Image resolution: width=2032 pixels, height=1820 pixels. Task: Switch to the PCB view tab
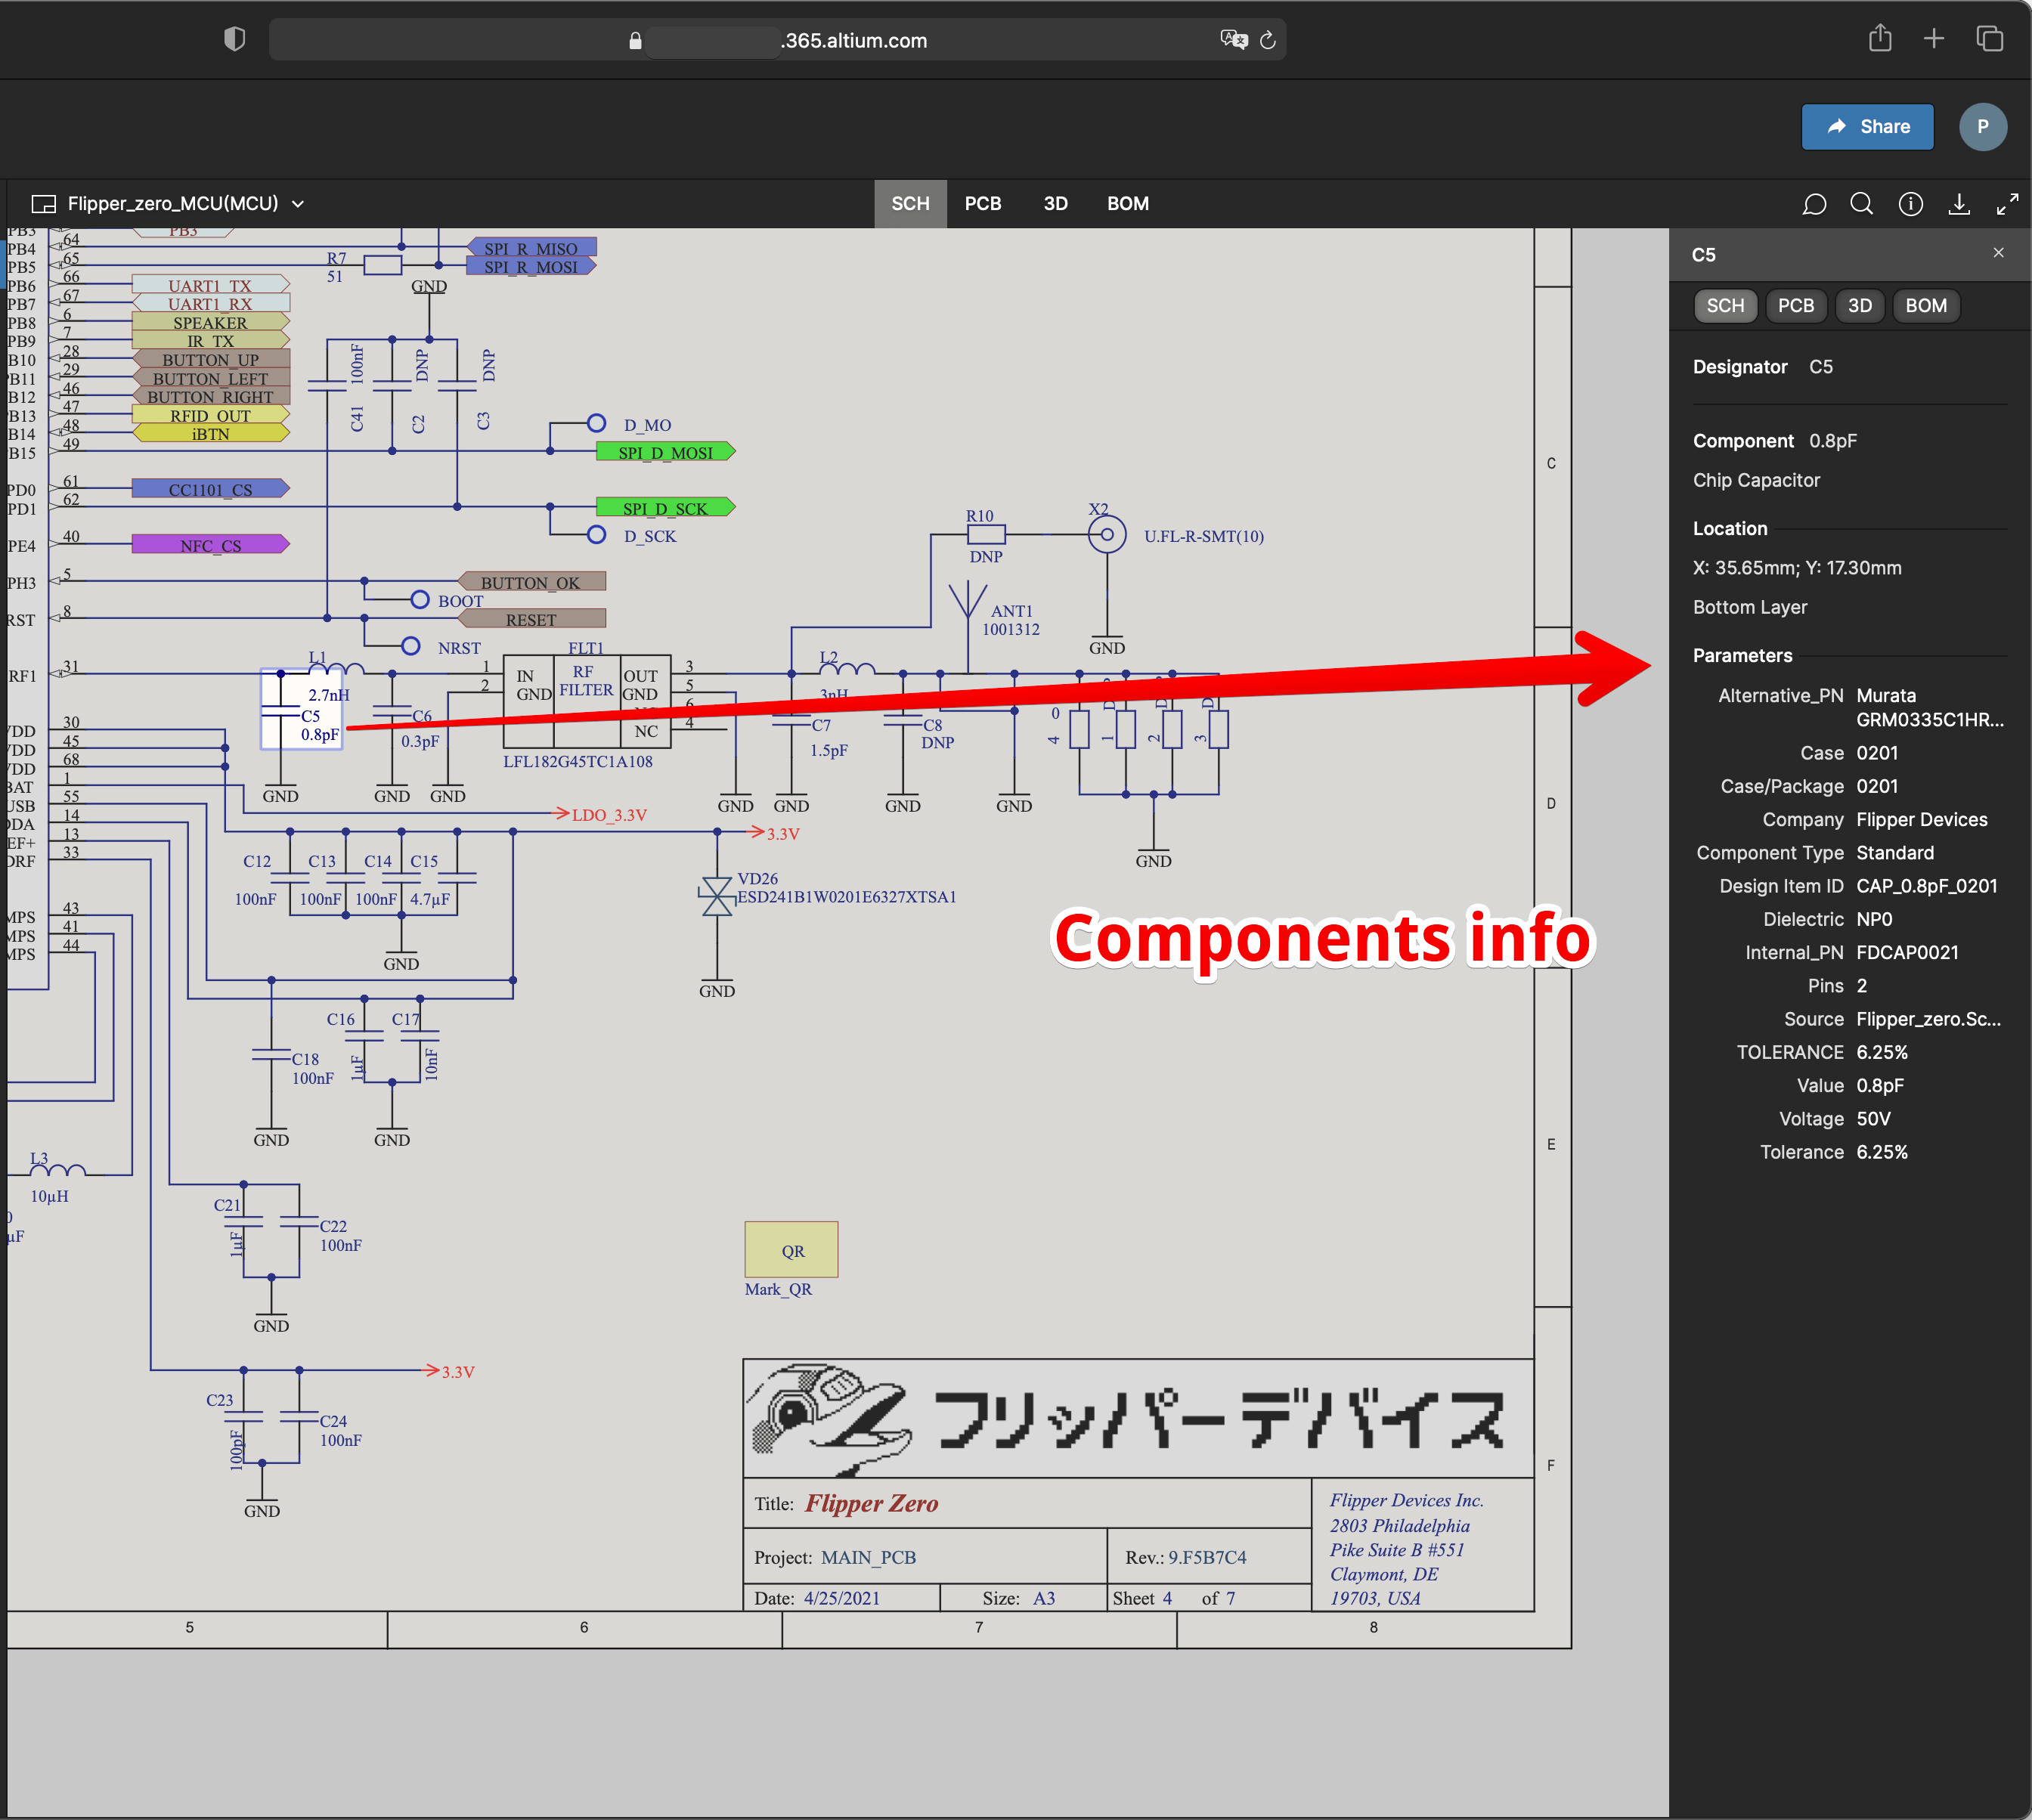pos(982,204)
